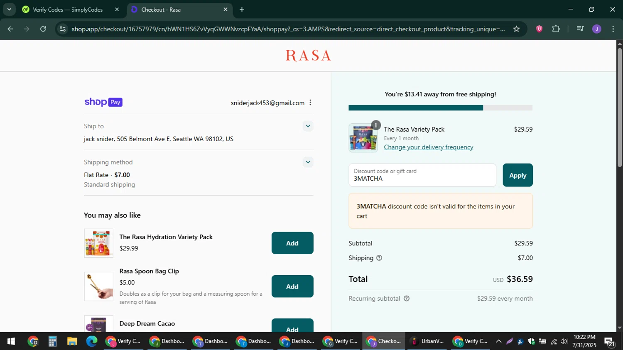
Task: Click The Rasa Variety Pack product name
Action: 414,130
